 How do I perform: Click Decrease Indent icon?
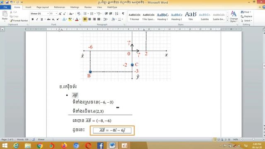click(106, 14)
